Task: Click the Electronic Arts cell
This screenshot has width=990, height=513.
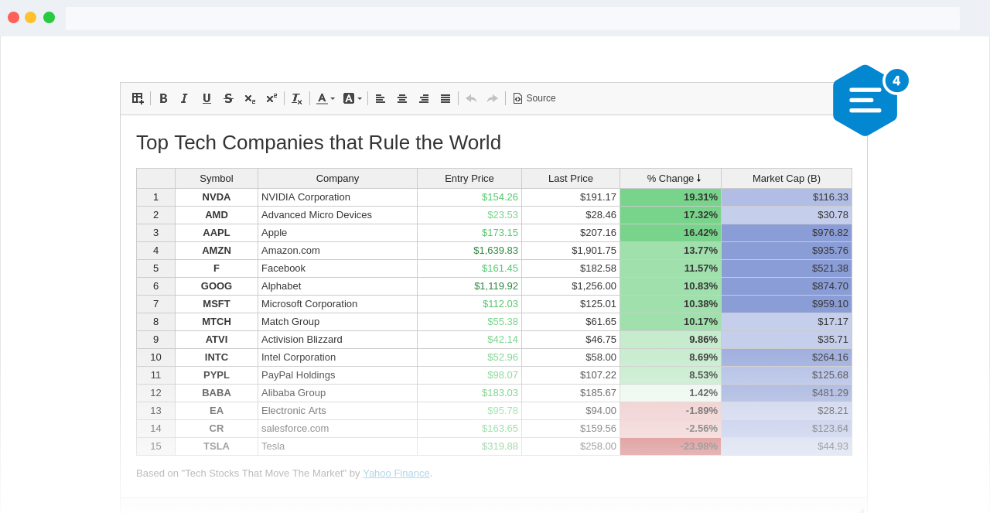Action: pos(337,411)
